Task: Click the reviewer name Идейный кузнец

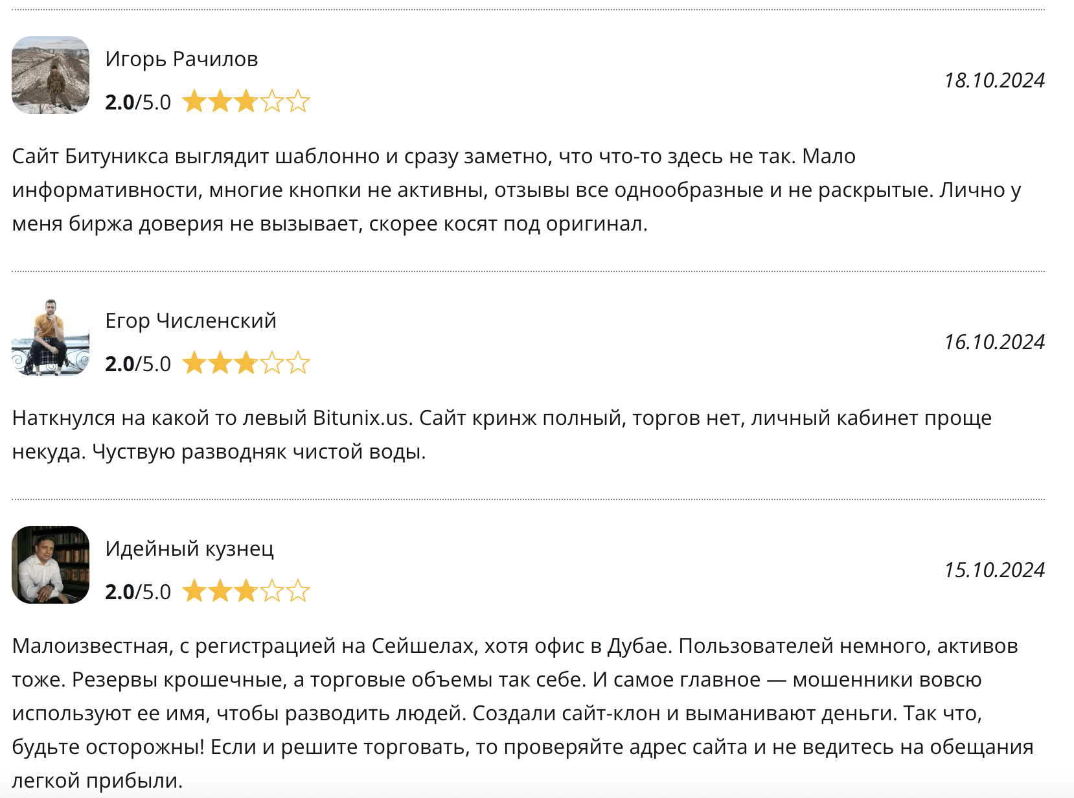Action: coord(189,549)
